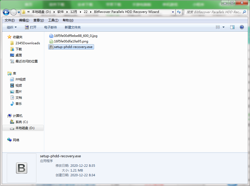The image size is (250, 186).
Task: Click the folder icon in address bar
Action: click(x=24, y=12)
